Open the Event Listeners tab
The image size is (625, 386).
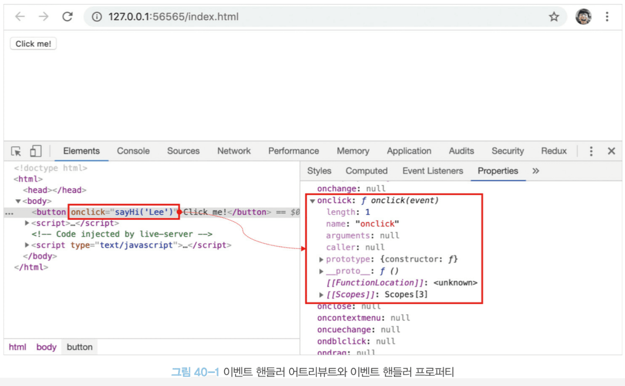432,171
